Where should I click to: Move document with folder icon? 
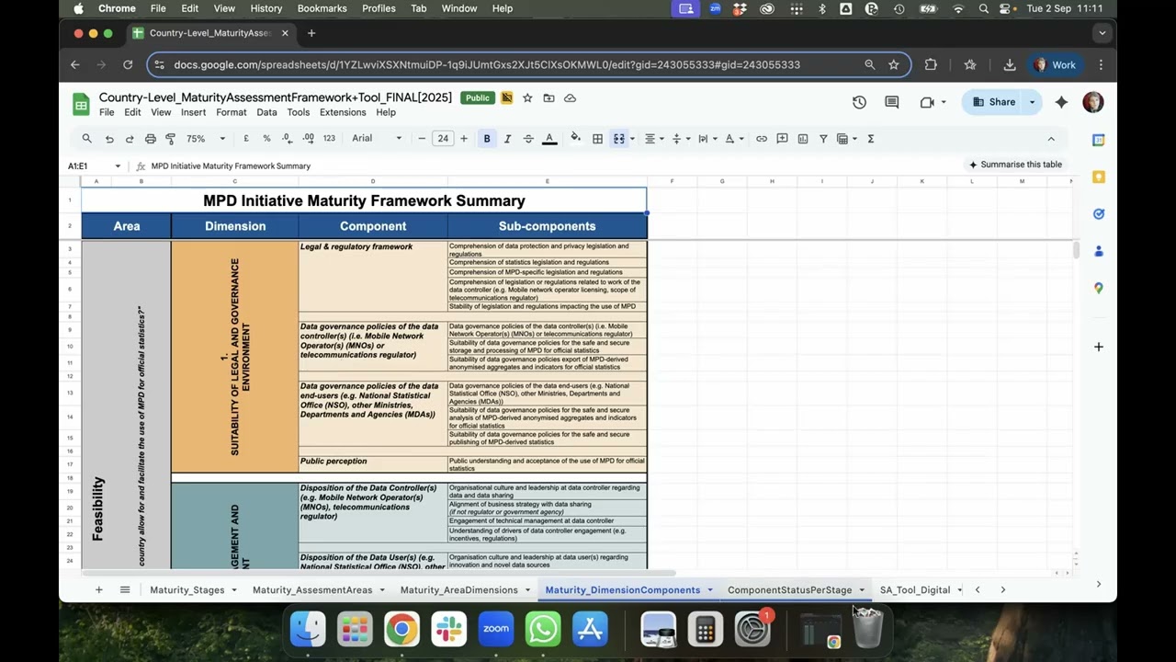coord(548,97)
